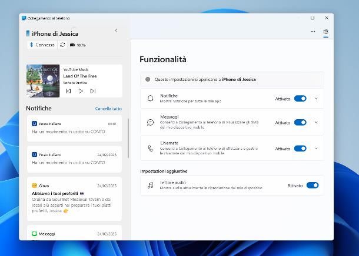Click the Messaggi app icon in notifications list
359x256 pixels.
point(34,234)
